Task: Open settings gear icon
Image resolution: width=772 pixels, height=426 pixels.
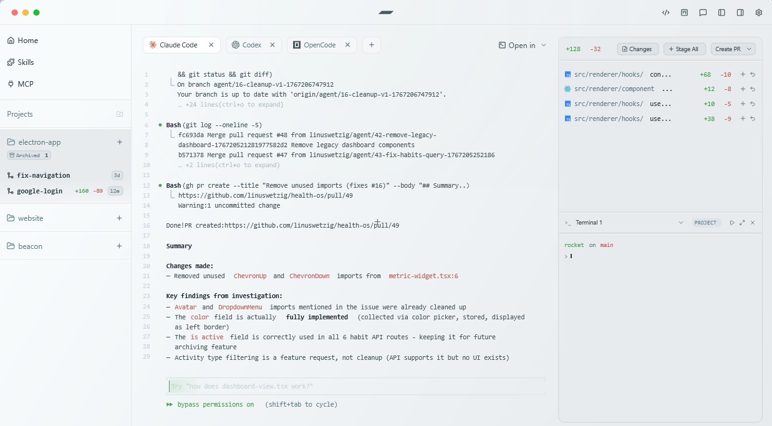Action: pos(759,12)
